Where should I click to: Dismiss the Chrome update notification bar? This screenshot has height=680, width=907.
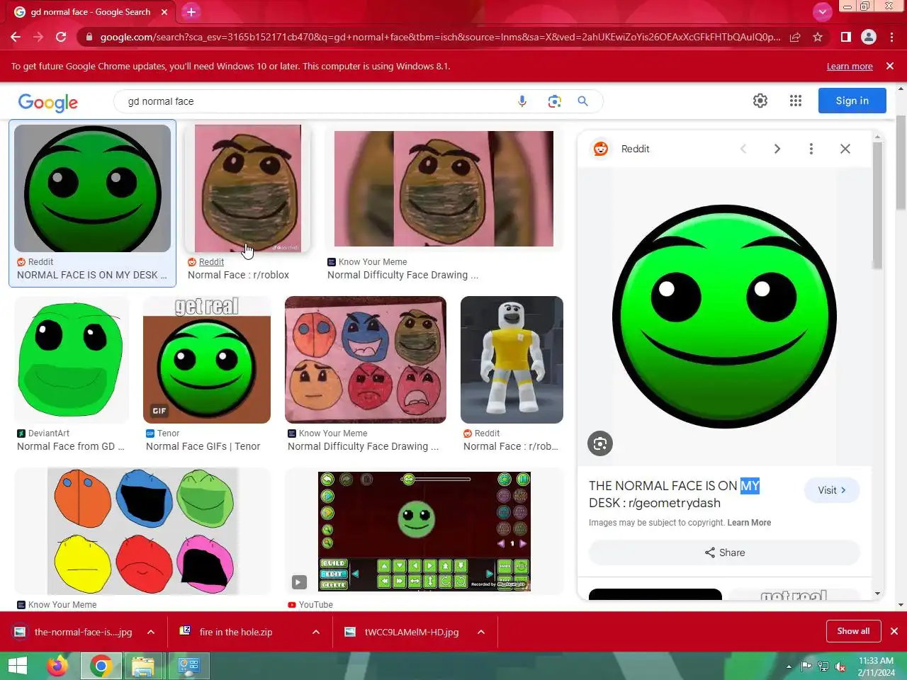pos(890,66)
